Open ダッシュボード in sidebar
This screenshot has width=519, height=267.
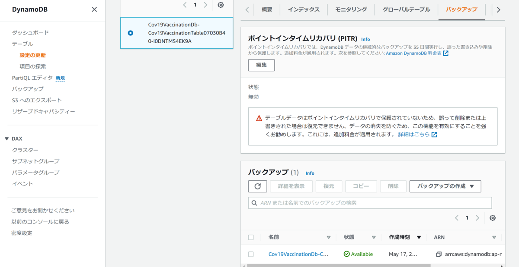(x=30, y=33)
